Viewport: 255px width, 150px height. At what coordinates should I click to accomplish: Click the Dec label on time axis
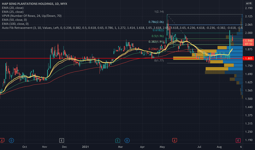click(64, 147)
